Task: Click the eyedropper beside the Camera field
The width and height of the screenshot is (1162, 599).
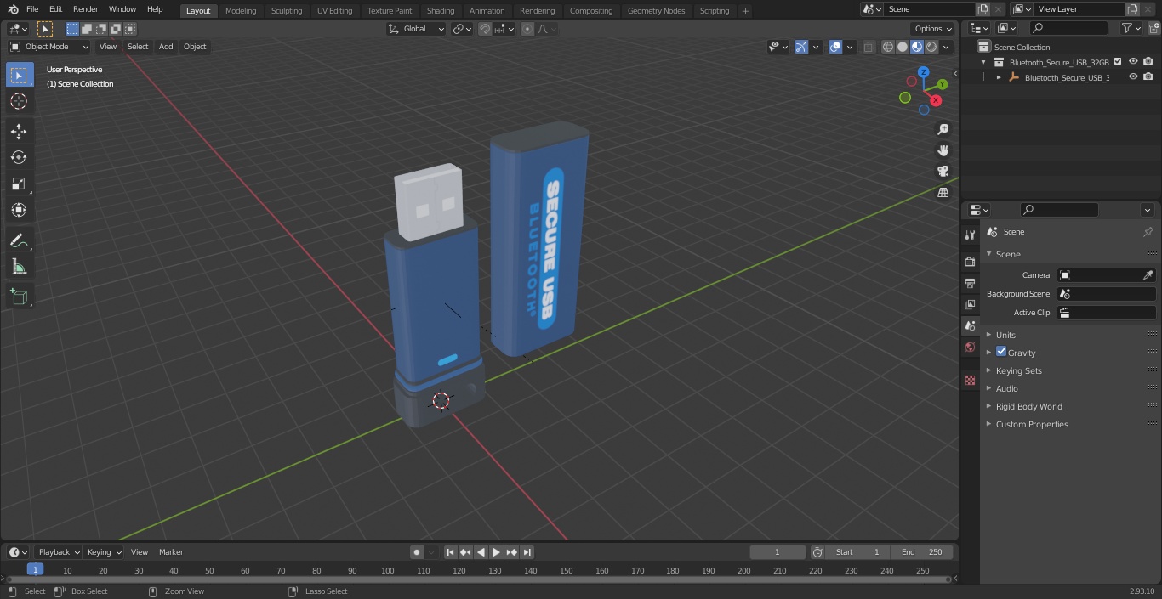Action: 1148,275
